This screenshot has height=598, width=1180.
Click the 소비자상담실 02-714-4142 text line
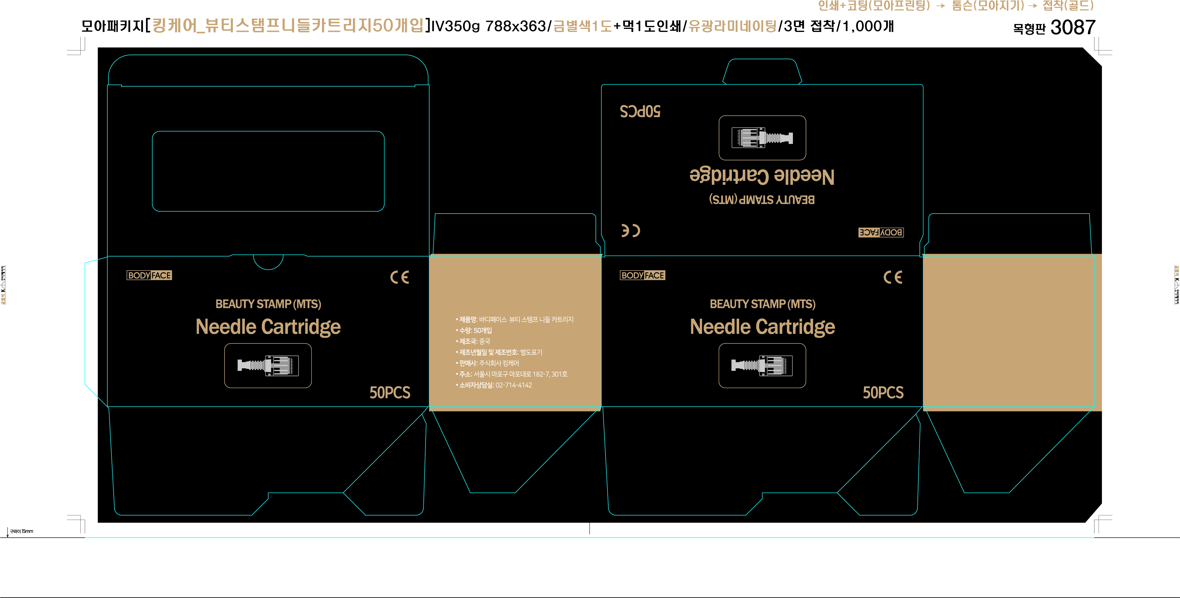[495, 385]
